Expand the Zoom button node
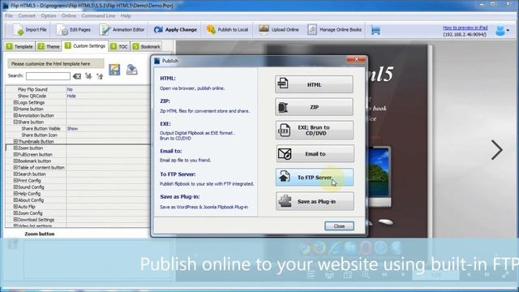 [x=15, y=148]
